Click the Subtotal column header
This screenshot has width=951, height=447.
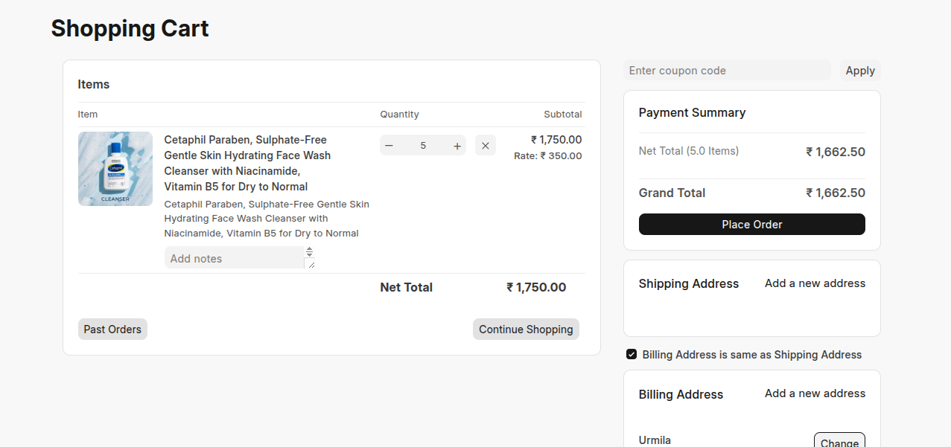point(563,115)
